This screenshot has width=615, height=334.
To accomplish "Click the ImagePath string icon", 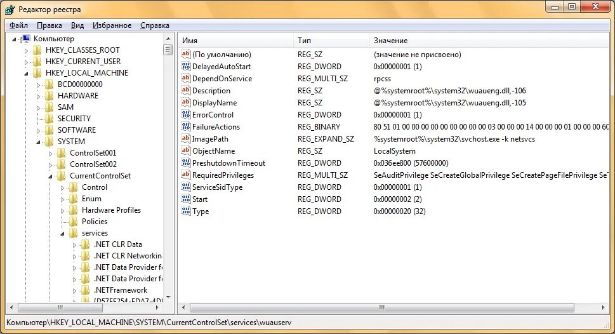I will [x=186, y=138].
